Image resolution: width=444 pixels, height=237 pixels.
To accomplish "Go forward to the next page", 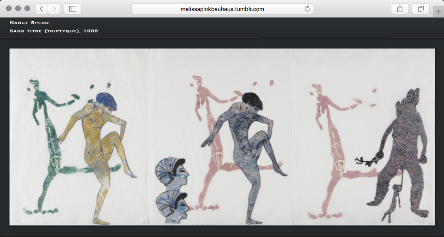I will point(54,9).
